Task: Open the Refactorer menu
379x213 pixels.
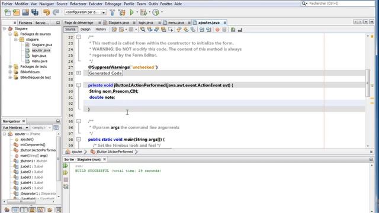Action: [x=78, y=4]
